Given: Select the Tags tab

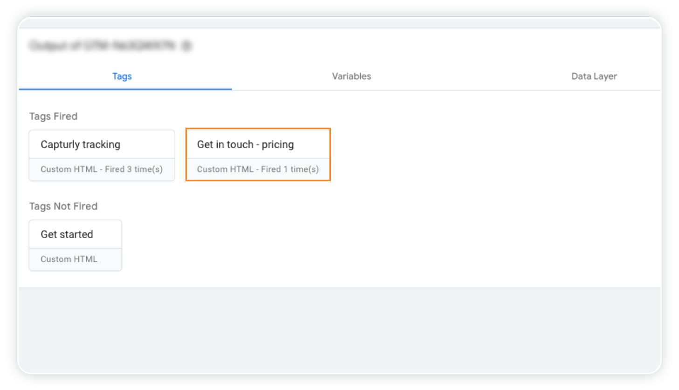Looking at the screenshot, I should [122, 76].
